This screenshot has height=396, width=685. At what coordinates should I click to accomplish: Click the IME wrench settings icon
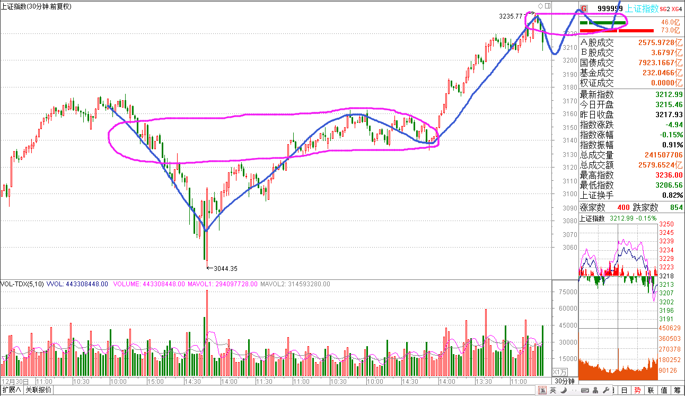[607, 391]
